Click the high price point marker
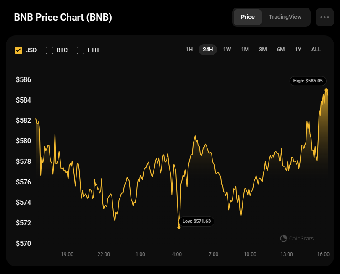Viewport: 340px width, 274px height. tap(326, 90)
